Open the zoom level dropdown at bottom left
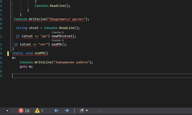The width and height of the screenshot is (192, 115). point(7,111)
